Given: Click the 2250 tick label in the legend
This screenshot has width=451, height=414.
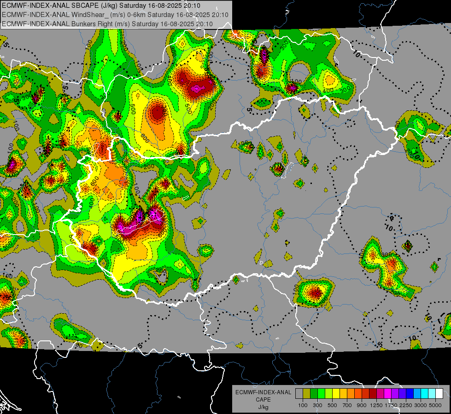Looking at the screenshot, I should (x=406, y=405).
